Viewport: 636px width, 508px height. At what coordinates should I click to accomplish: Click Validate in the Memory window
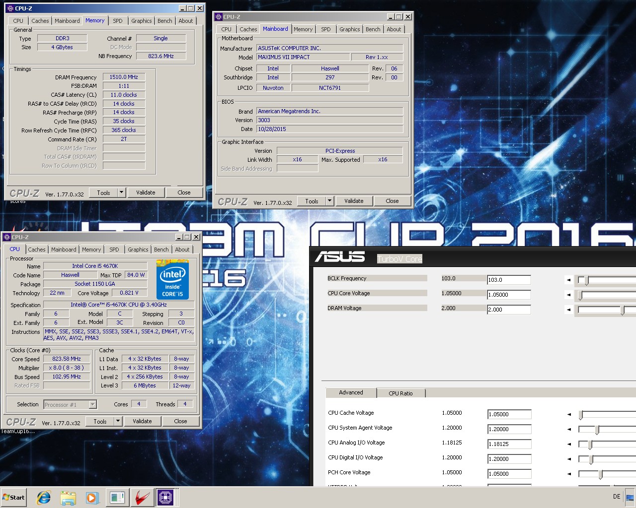(146, 192)
